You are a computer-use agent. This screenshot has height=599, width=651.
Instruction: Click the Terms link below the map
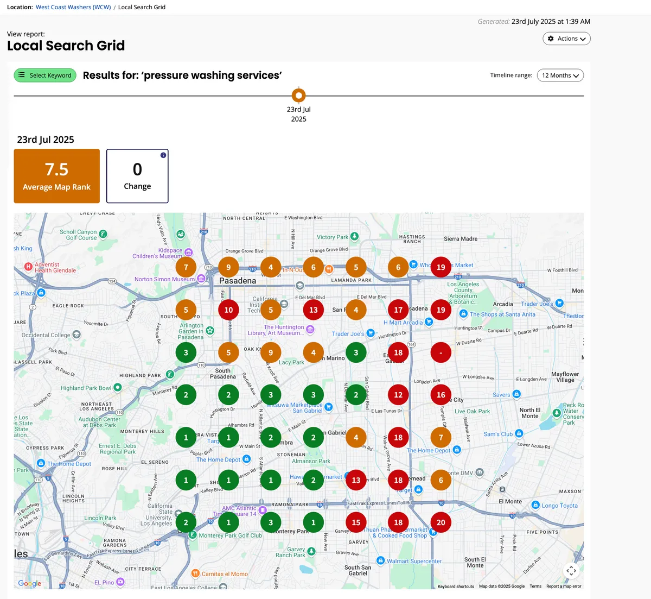(x=535, y=587)
